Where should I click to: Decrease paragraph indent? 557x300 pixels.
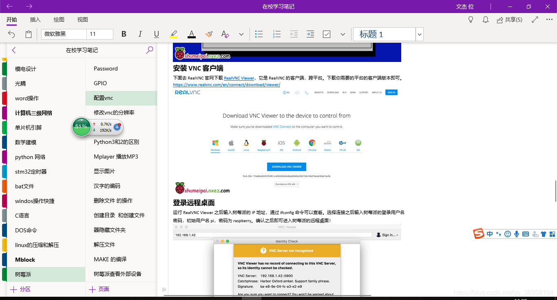[x=294, y=34]
